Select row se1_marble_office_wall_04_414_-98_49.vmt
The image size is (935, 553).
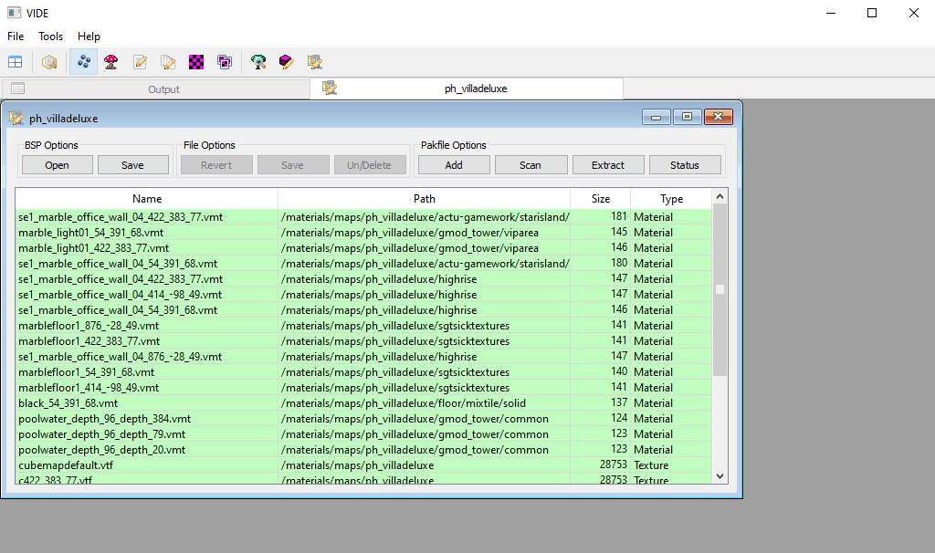pos(363,295)
